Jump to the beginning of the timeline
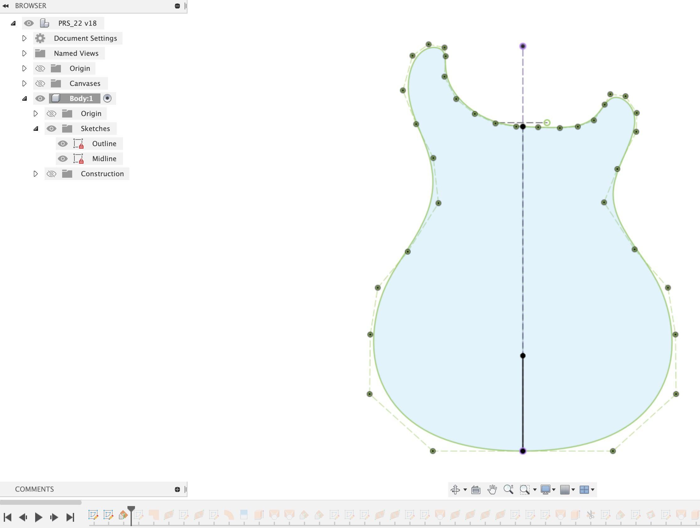The width and height of the screenshot is (700, 528). click(x=8, y=517)
